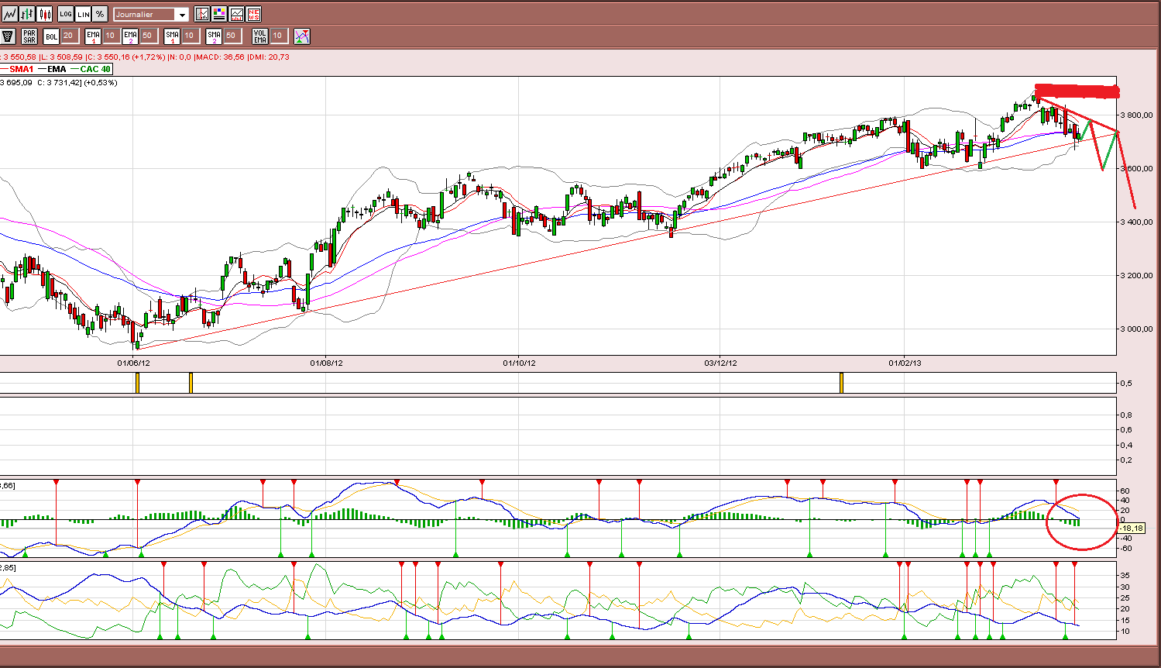
Task: Click the (+0,53%) change value
Action: click(x=101, y=82)
